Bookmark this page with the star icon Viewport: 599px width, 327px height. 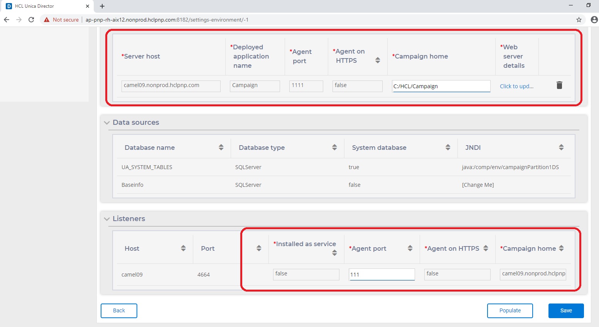pos(579,19)
